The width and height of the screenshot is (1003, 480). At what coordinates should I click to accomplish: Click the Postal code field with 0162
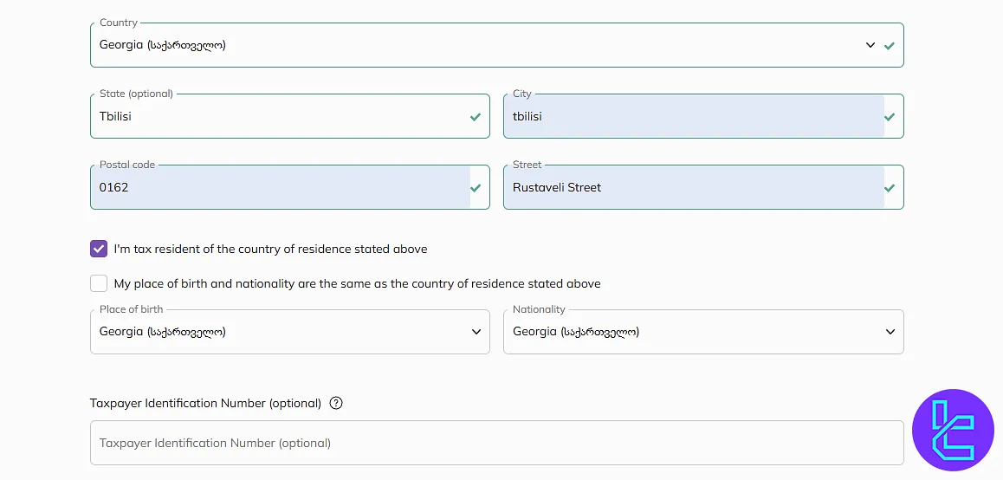(x=290, y=187)
